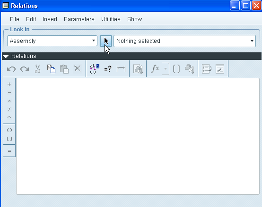262x207 pixels.
Task: Click the Undo icon in relations toolbar
Action: (11, 69)
